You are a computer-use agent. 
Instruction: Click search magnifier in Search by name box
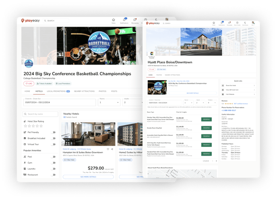[25, 114]
